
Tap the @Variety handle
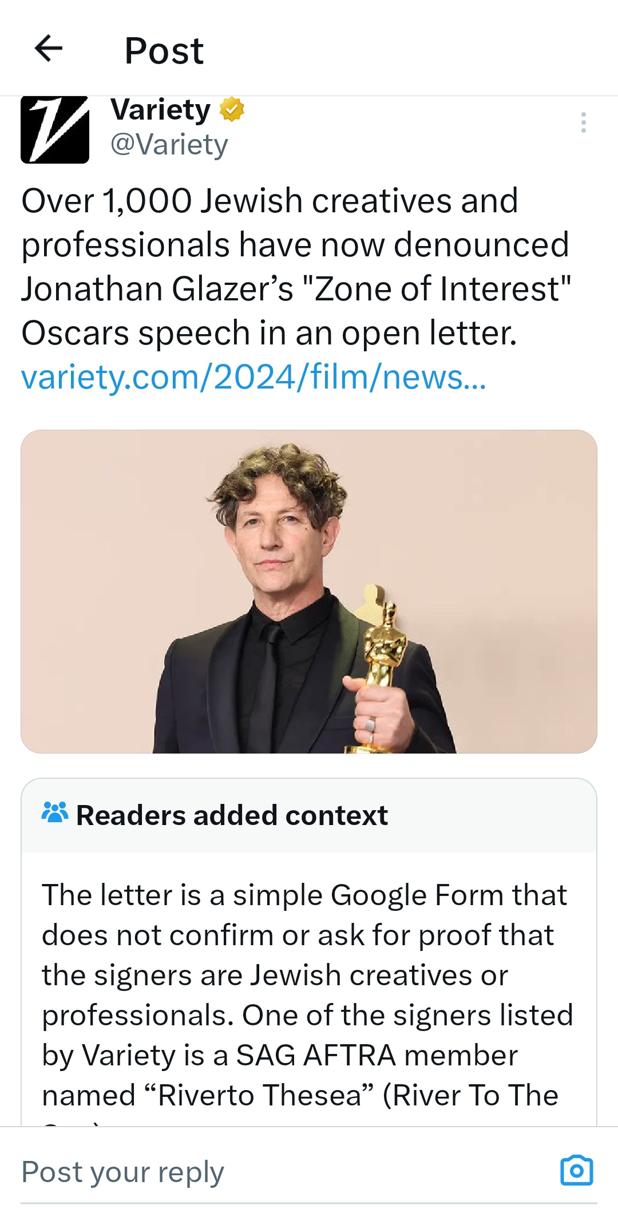click(x=169, y=144)
